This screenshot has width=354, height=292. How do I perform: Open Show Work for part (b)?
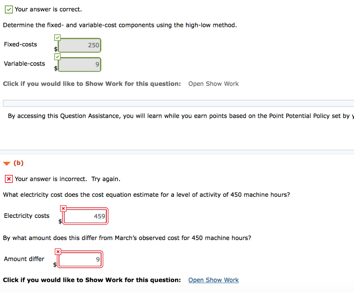tap(213, 280)
